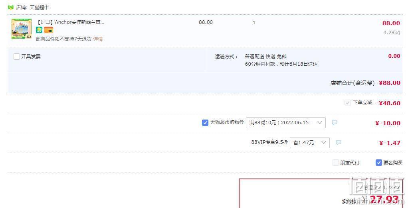The width and height of the screenshot is (408, 208).
Task: Click the 4.28kg product weight text
Action: pyautogui.click(x=392, y=33)
